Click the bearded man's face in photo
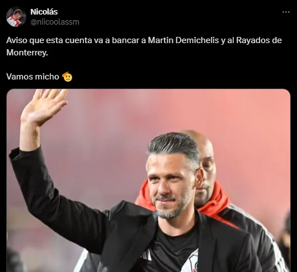This screenshot has height=272, width=297. coord(171,186)
